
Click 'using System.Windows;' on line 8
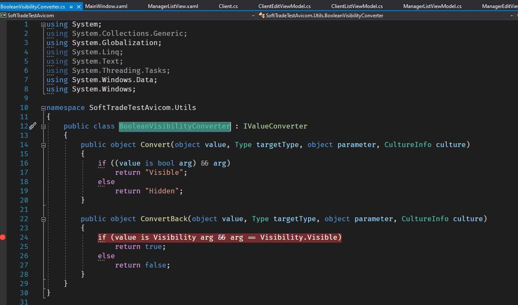click(91, 89)
